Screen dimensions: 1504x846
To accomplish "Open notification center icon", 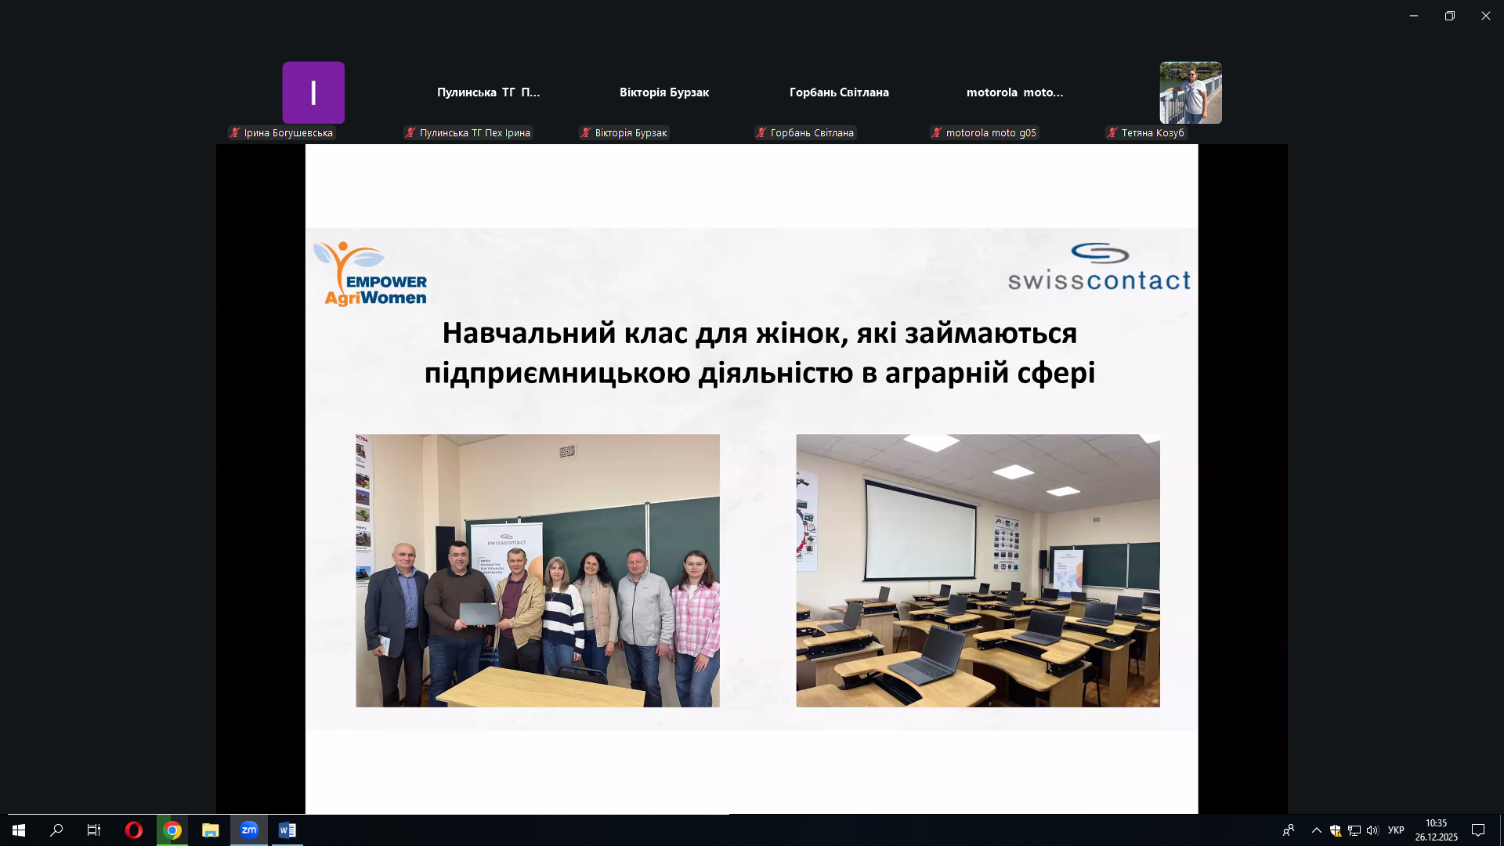I will click(x=1478, y=830).
